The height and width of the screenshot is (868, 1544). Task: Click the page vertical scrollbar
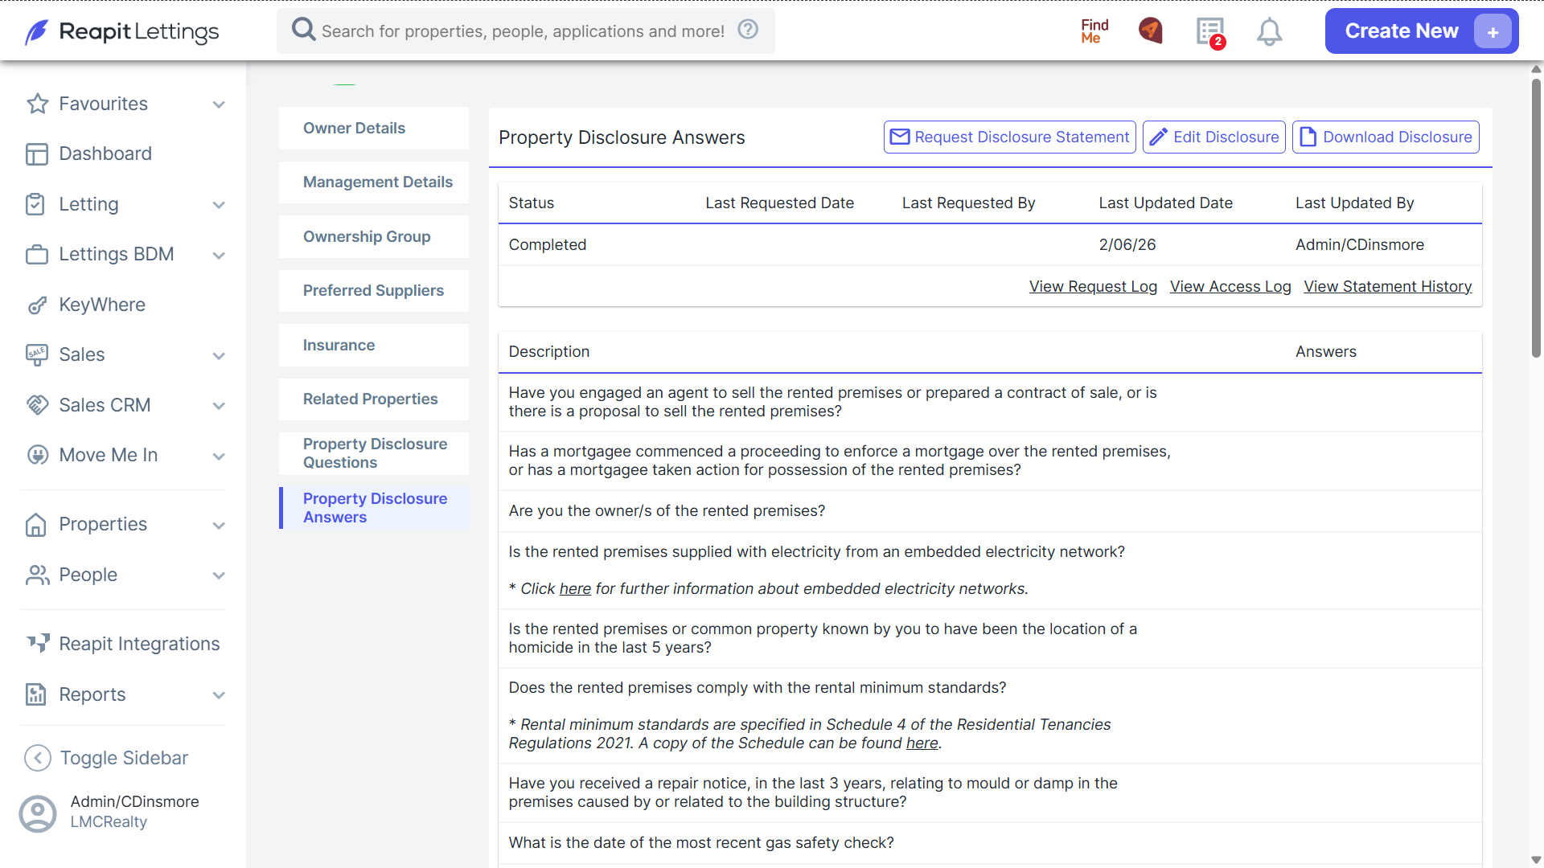click(1536, 217)
